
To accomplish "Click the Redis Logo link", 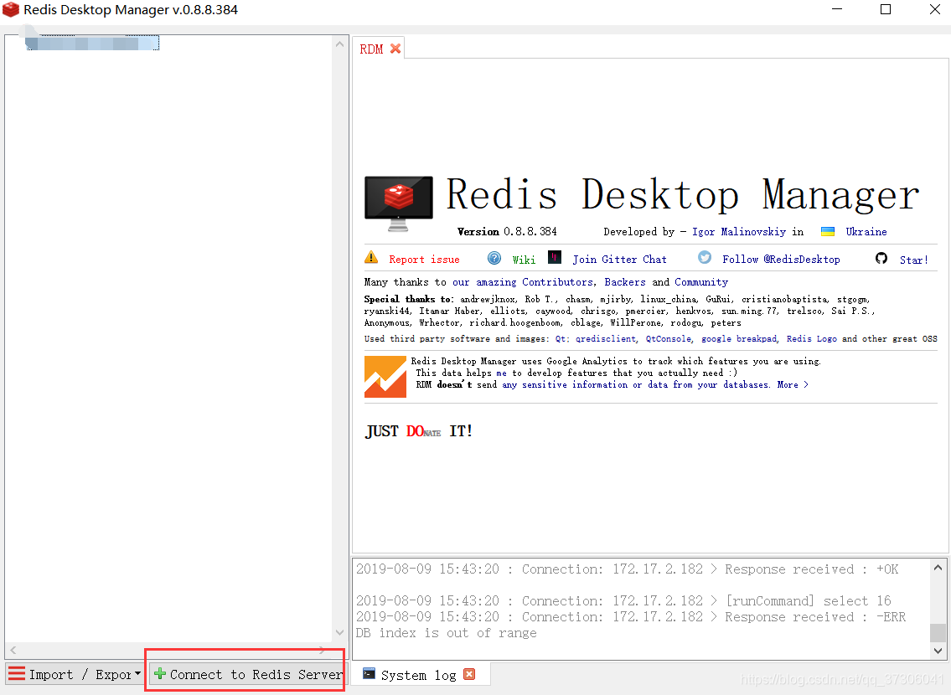I will tap(812, 339).
